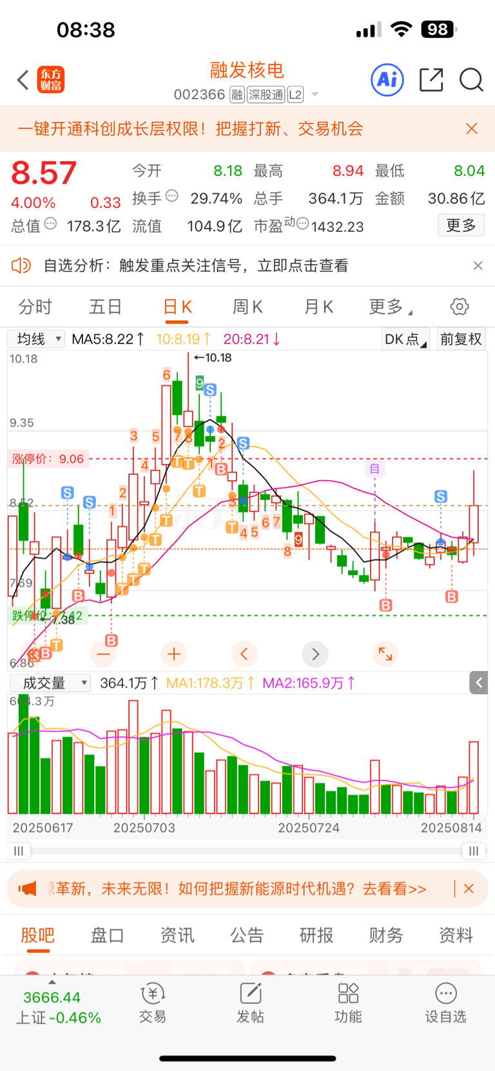This screenshot has height=1071, width=495.
Task: Tap the 深股通 badge
Action: [x=266, y=95]
